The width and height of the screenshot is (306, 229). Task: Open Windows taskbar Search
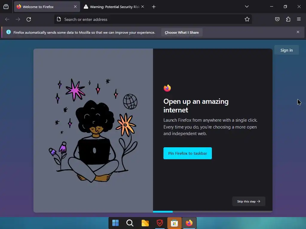click(130, 223)
